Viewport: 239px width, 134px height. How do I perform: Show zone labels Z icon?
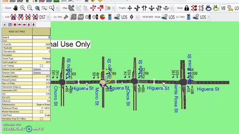[201, 8]
